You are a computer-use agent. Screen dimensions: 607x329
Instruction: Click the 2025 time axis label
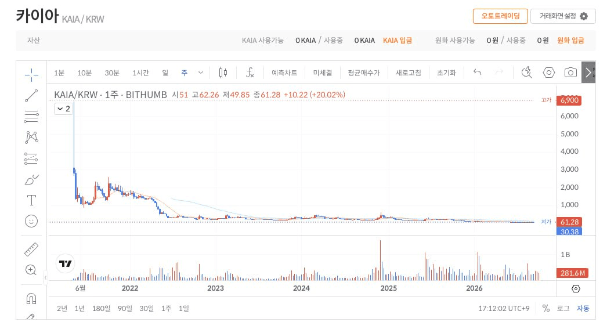388,288
